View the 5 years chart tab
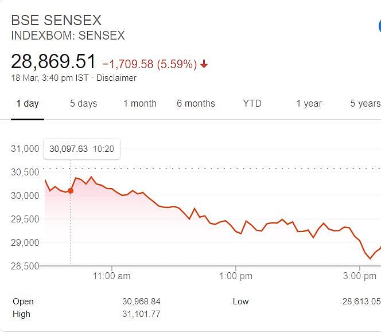Image resolution: width=381 pixels, height=333 pixels. click(365, 104)
